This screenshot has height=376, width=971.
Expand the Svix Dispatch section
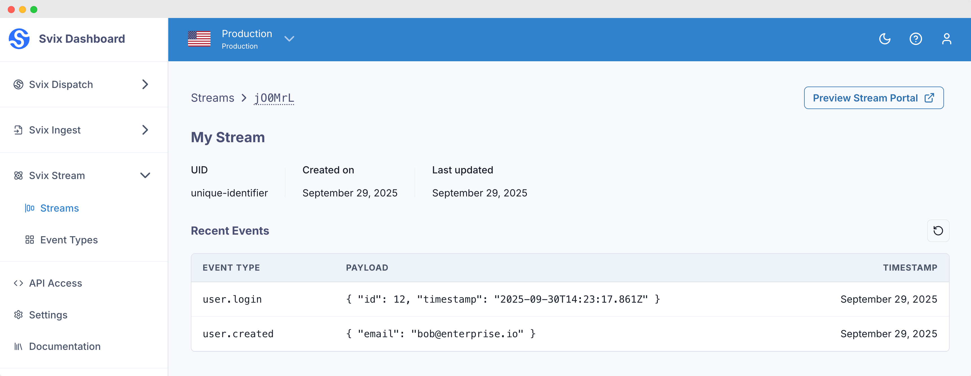[145, 84]
